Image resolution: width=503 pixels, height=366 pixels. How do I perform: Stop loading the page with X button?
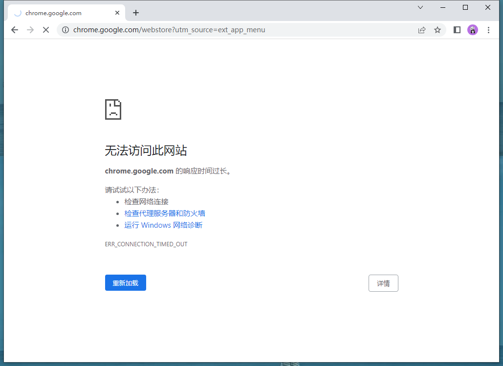[46, 30]
